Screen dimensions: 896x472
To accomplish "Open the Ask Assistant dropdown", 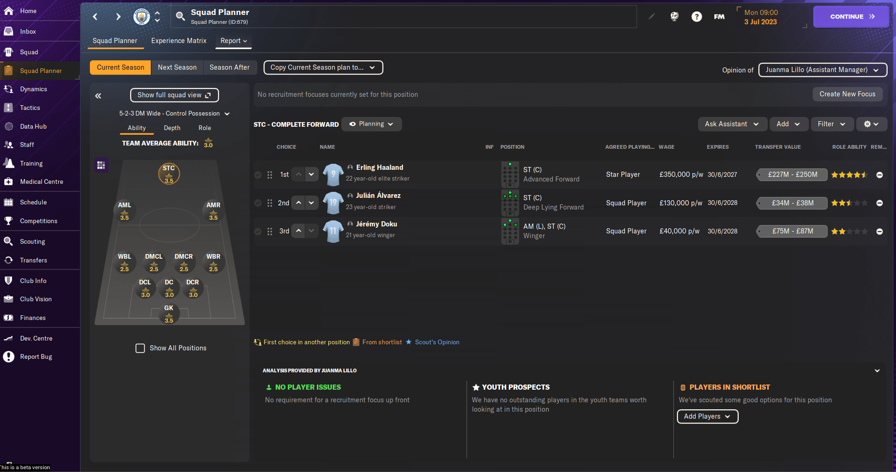I will click(x=732, y=124).
